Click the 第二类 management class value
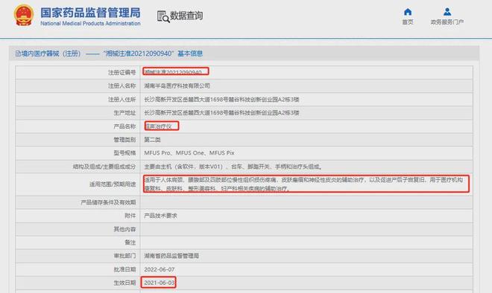Viewport: 492px width, 293px height. [x=153, y=140]
